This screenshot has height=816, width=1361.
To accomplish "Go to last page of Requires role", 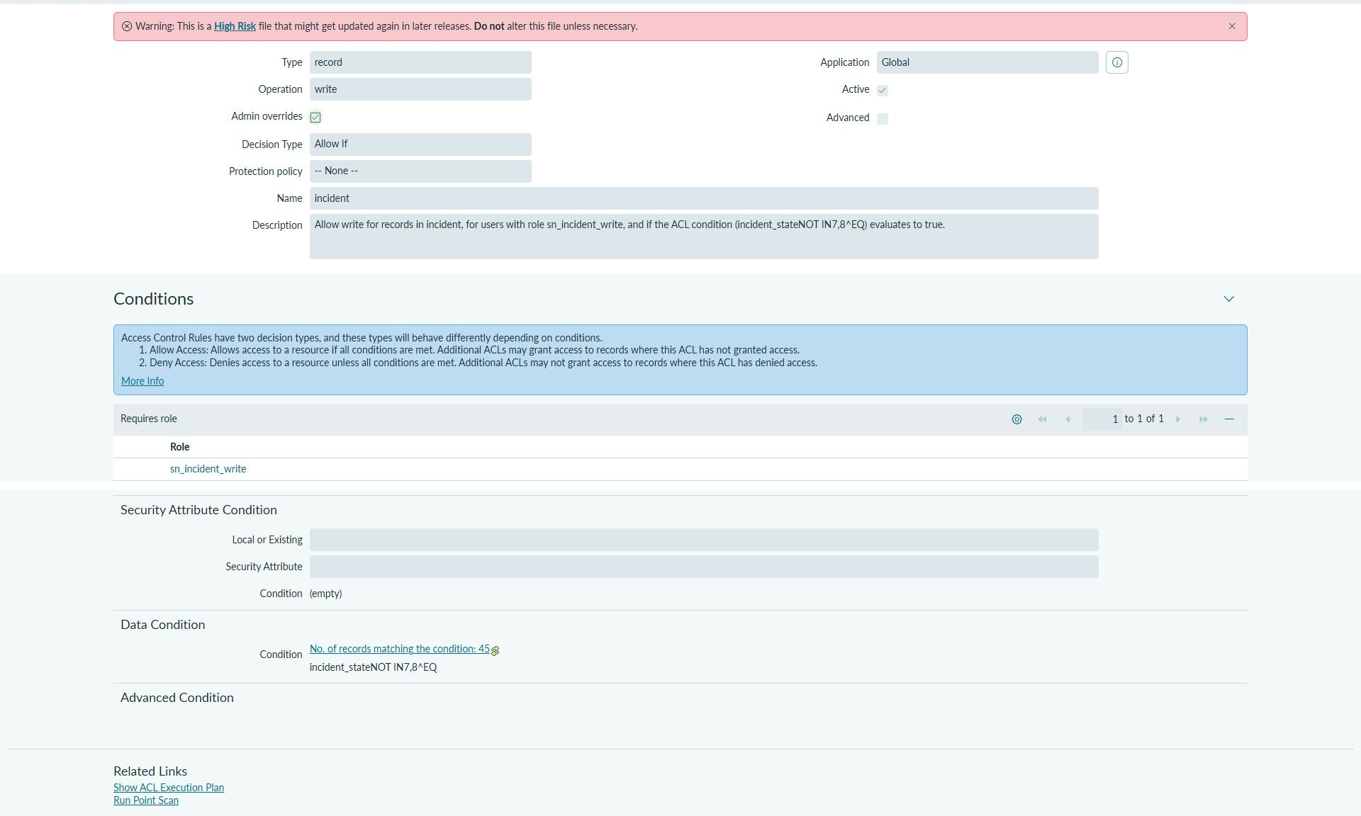I will pos(1204,419).
